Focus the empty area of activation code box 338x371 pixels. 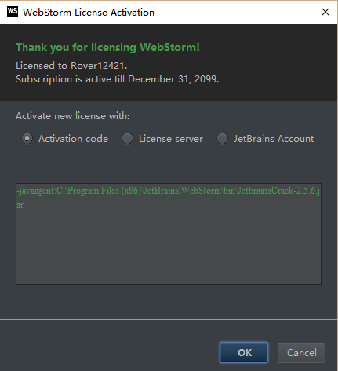tap(169, 246)
